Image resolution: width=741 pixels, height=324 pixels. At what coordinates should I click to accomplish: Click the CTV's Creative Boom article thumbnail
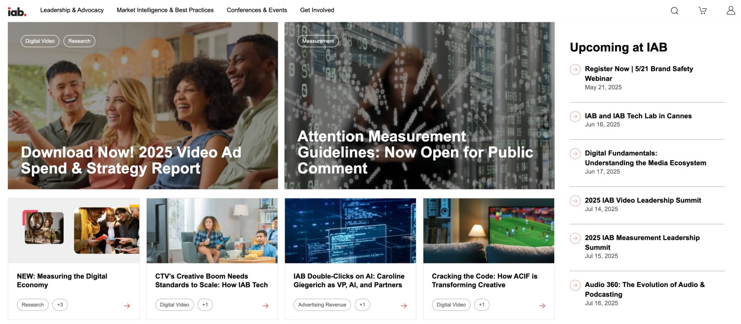pyautogui.click(x=212, y=231)
